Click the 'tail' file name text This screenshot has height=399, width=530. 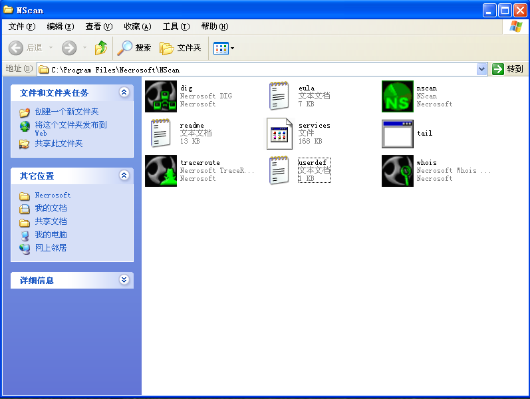424,133
